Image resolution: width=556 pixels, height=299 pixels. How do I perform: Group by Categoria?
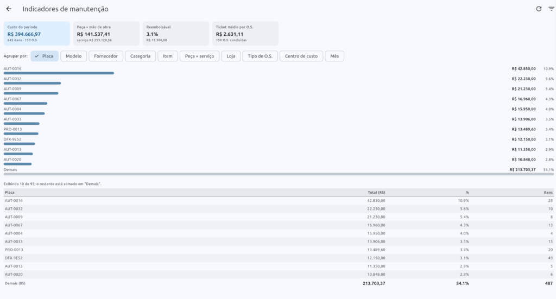(x=140, y=56)
